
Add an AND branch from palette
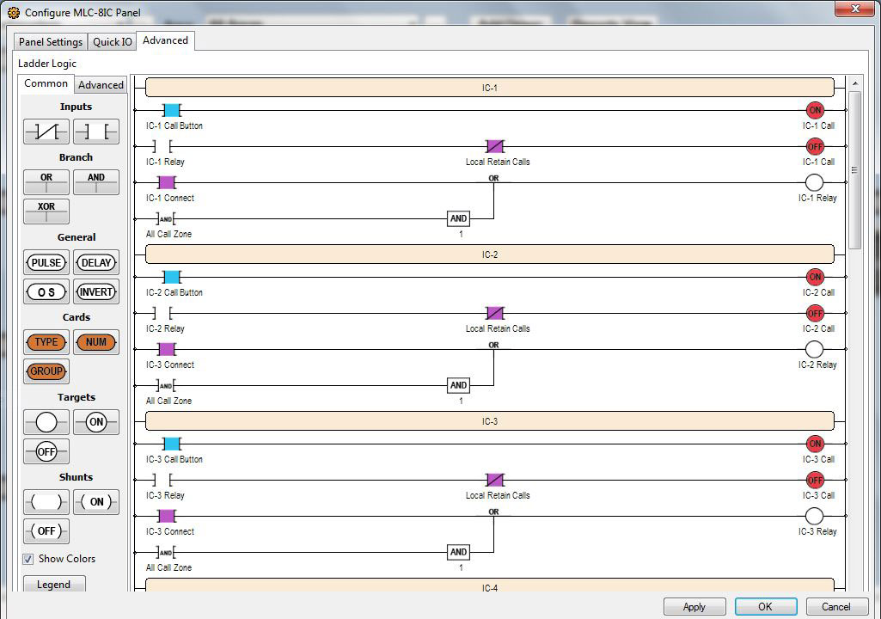[96, 182]
